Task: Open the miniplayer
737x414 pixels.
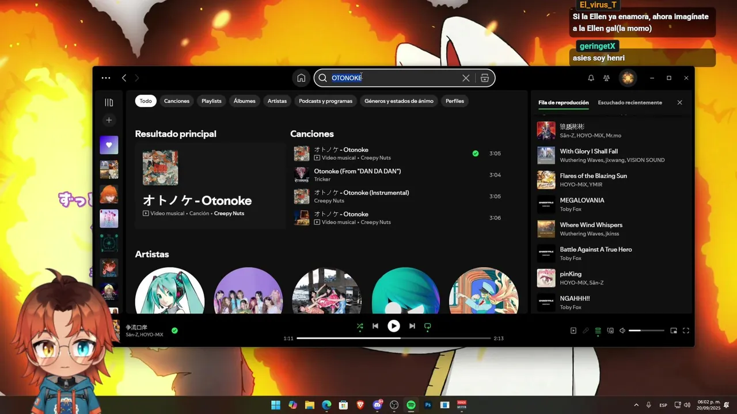Action: pos(674,331)
